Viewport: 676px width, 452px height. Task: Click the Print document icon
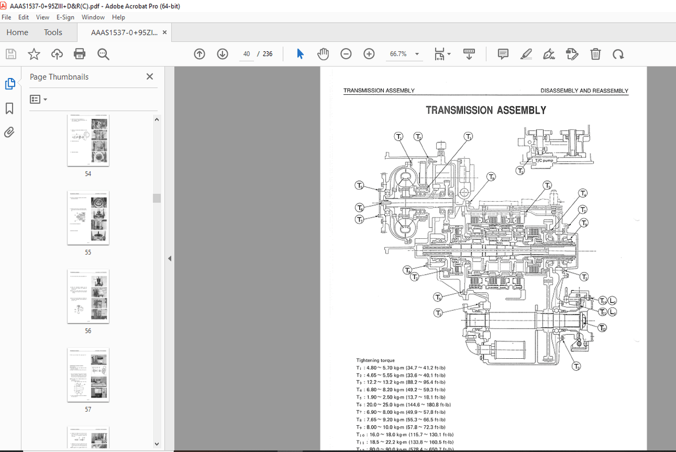(80, 53)
